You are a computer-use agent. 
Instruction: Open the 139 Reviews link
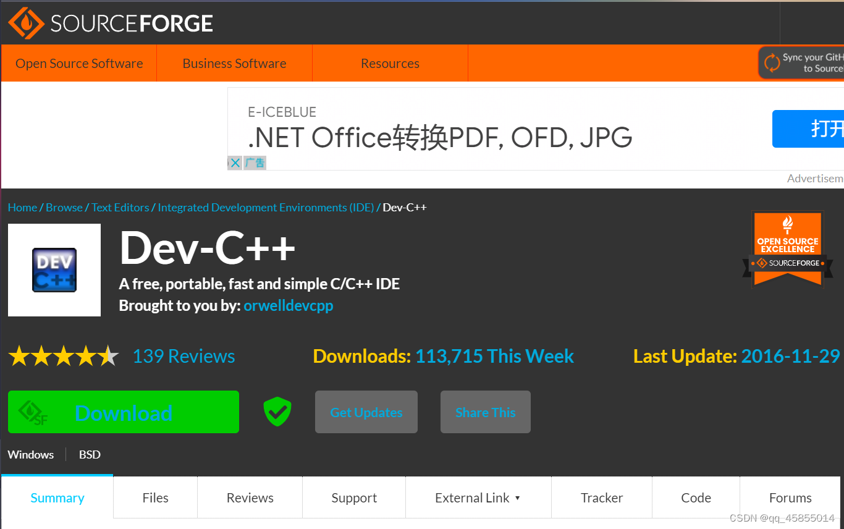184,356
